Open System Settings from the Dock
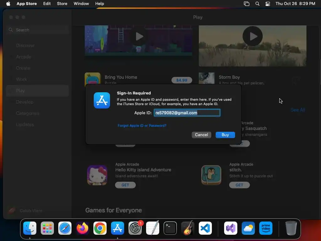Image resolution: width=321 pixels, height=241 pixels. pyautogui.click(x=135, y=228)
